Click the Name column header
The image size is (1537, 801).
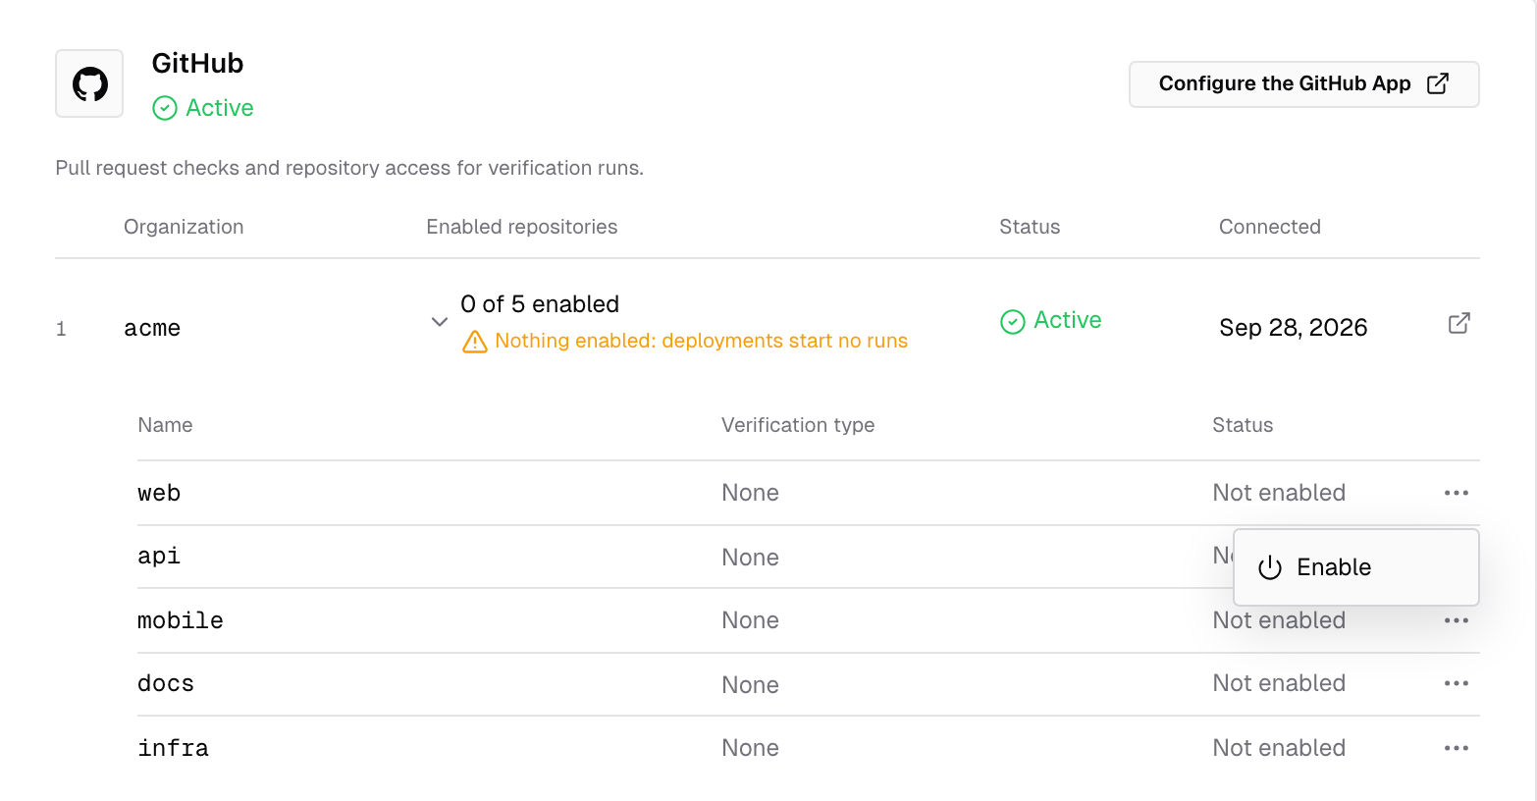click(165, 425)
